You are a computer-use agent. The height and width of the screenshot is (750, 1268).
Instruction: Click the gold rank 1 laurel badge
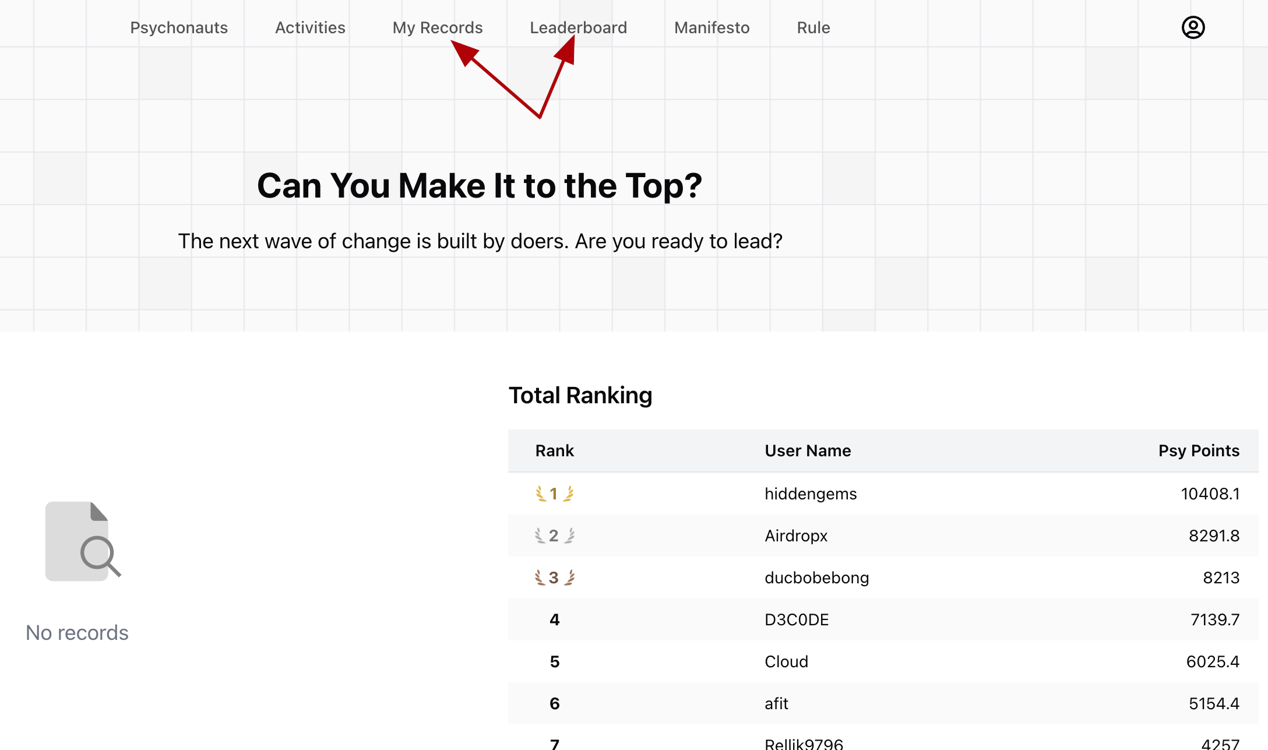(554, 494)
